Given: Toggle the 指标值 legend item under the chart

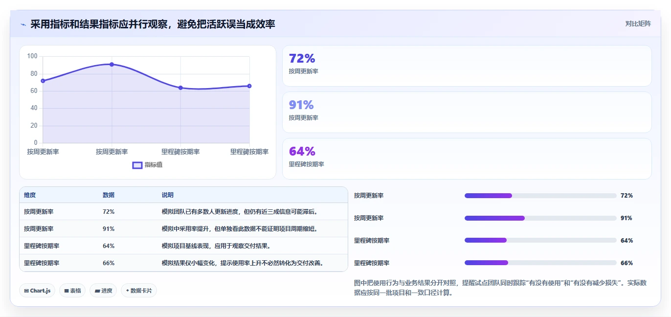Looking at the screenshot, I should (148, 165).
